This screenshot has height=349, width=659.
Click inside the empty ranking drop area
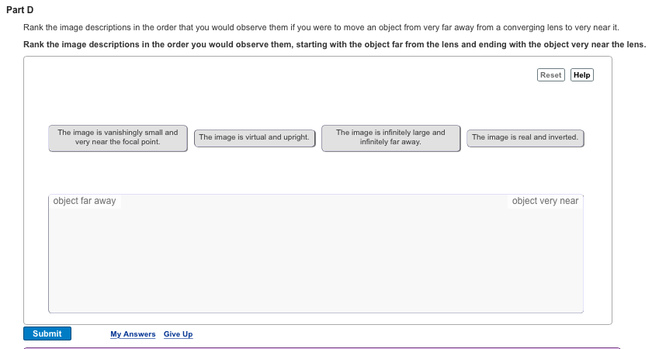pos(315,260)
